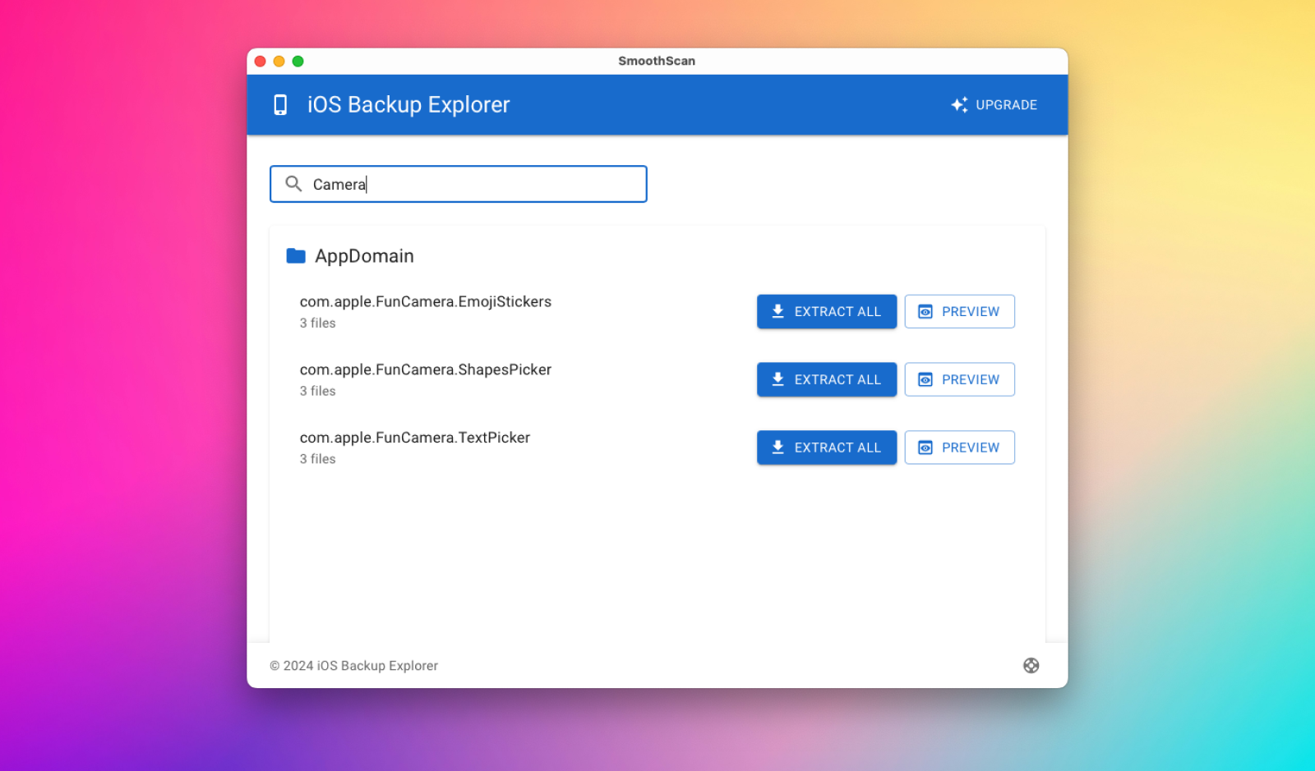Preview the ShapesPicker domain files
The image size is (1315, 771).
point(960,379)
